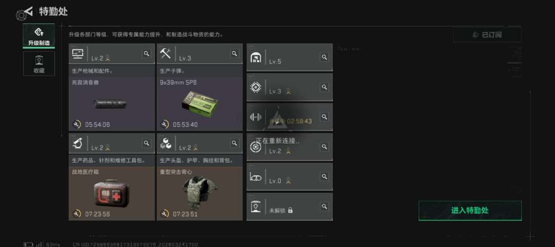Click magnifier on the ammo workbench Lv.3 card
This screenshot has height=247, width=555.
click(x=234, y=54)
